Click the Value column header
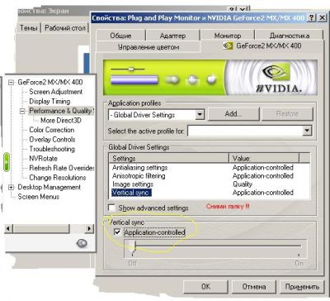This screenshot has height=301, width=330. pos(264,159)
